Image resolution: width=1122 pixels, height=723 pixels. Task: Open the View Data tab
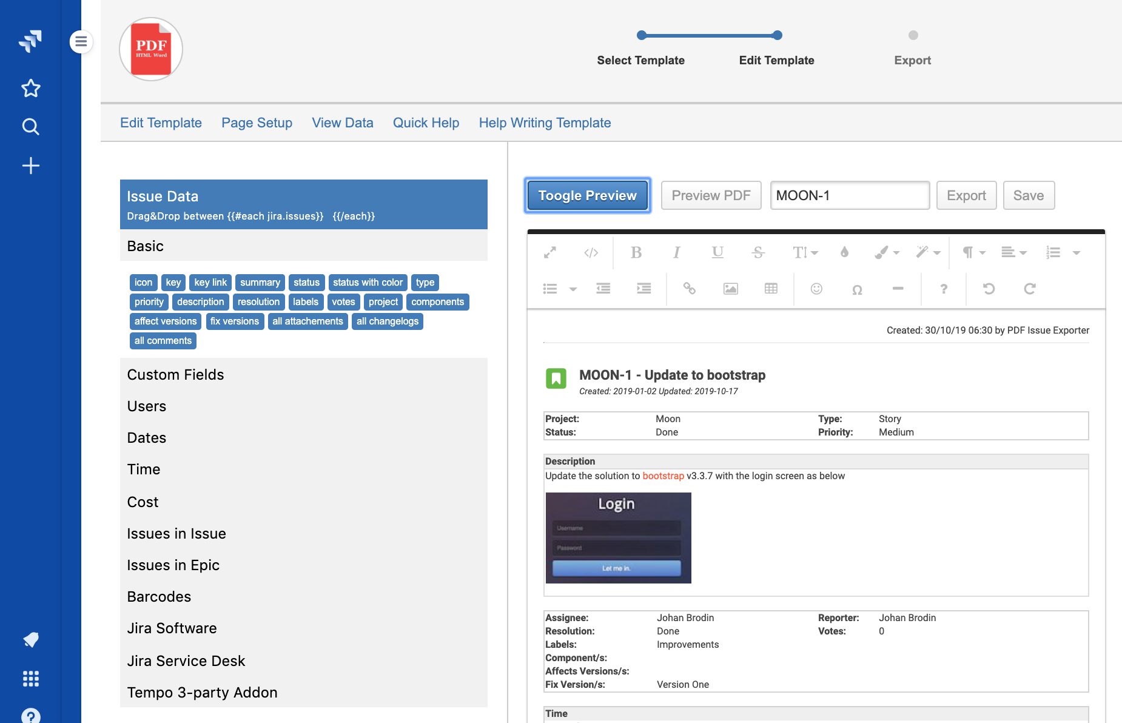click(343, 123)
